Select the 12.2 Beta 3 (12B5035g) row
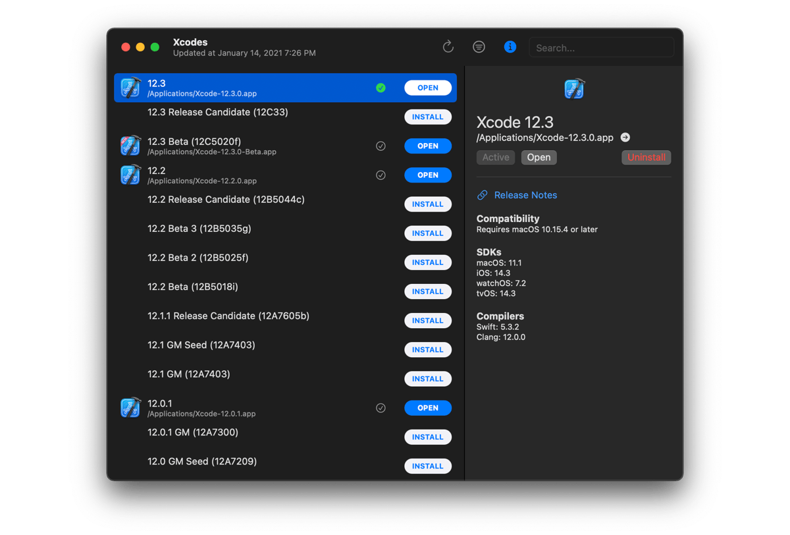 click(x=263, y=229)
